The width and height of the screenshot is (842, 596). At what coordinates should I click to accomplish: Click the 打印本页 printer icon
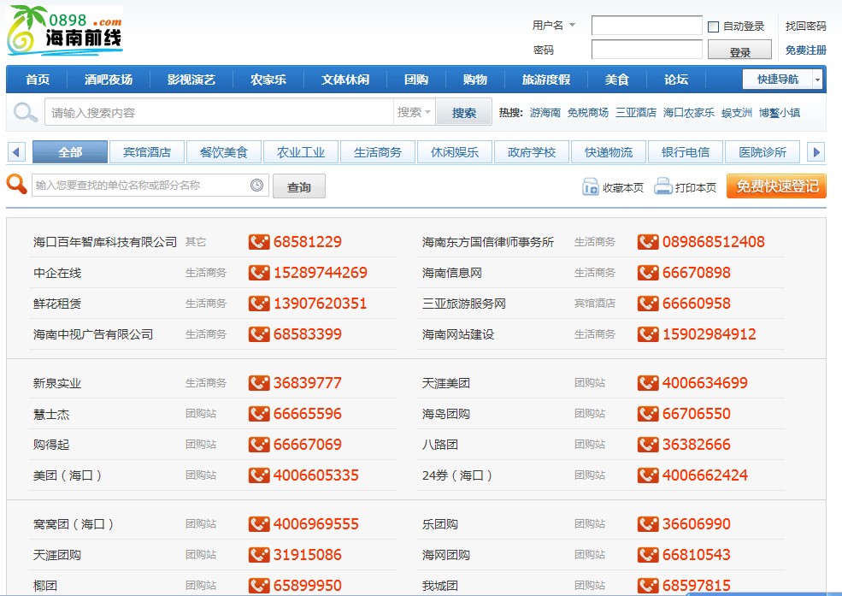[663, 186]
